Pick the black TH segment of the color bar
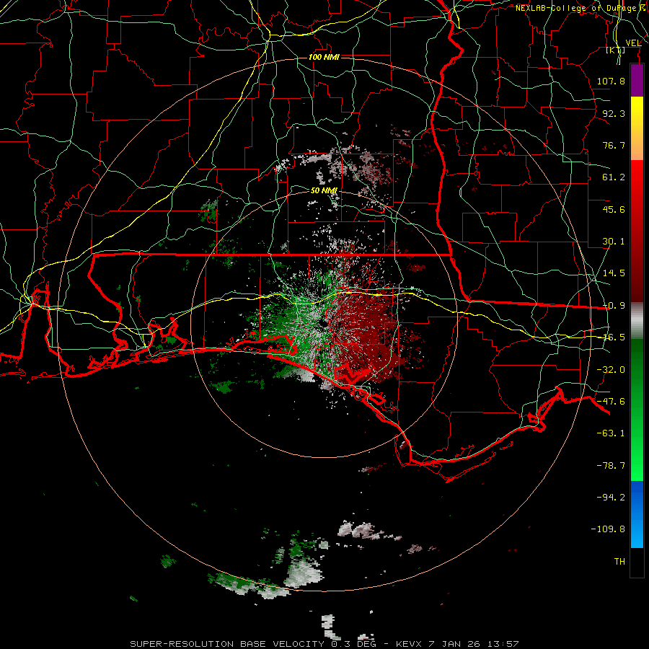Screen dimensions: 649x649 click(x=637, y=562)
